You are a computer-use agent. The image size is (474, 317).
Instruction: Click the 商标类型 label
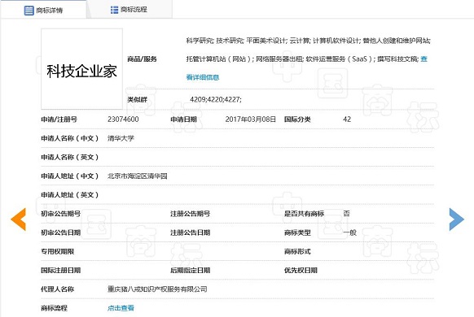point(297,232)
